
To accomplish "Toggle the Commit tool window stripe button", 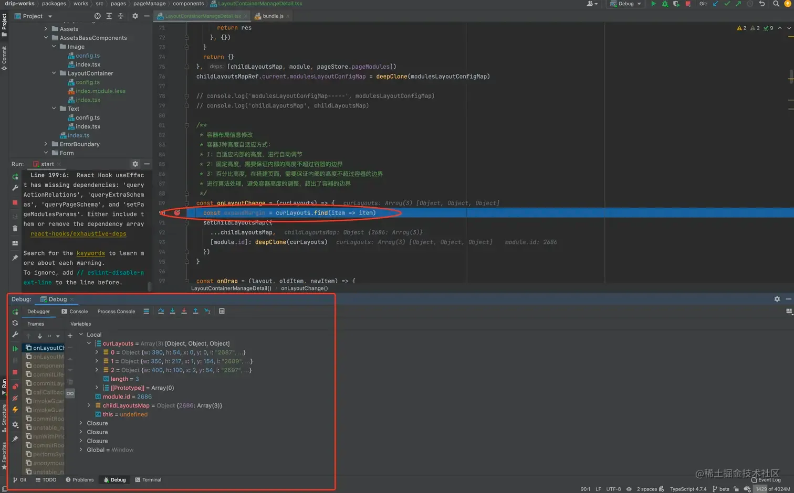I will (4, 58).
